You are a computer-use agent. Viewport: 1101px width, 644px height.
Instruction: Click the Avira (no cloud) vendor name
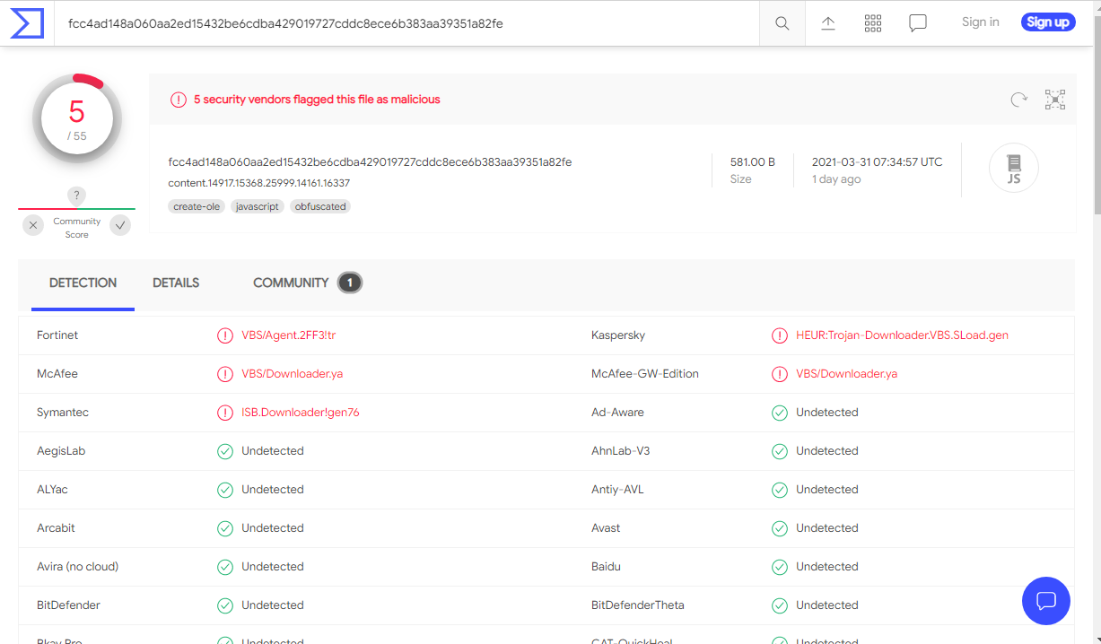point(78,567)
